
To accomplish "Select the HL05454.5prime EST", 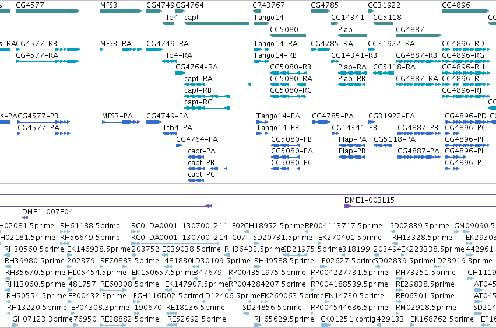I will (x=71, y=278).
